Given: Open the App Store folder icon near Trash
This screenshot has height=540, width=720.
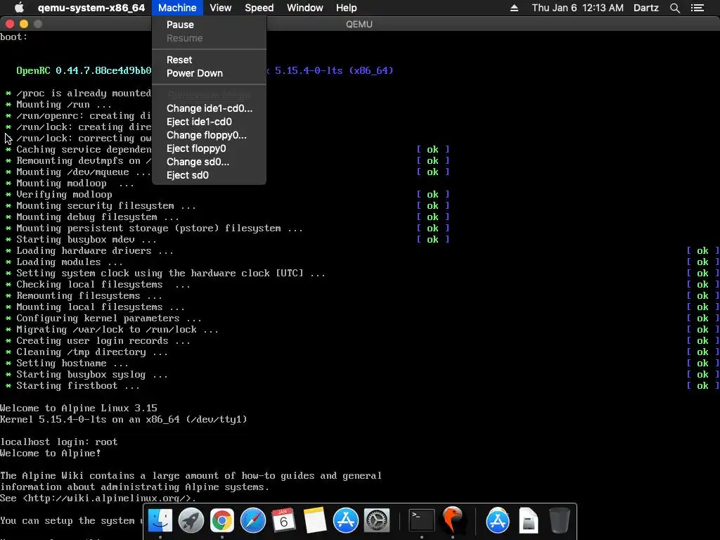Looking at the screenshot, I should 498,520.
